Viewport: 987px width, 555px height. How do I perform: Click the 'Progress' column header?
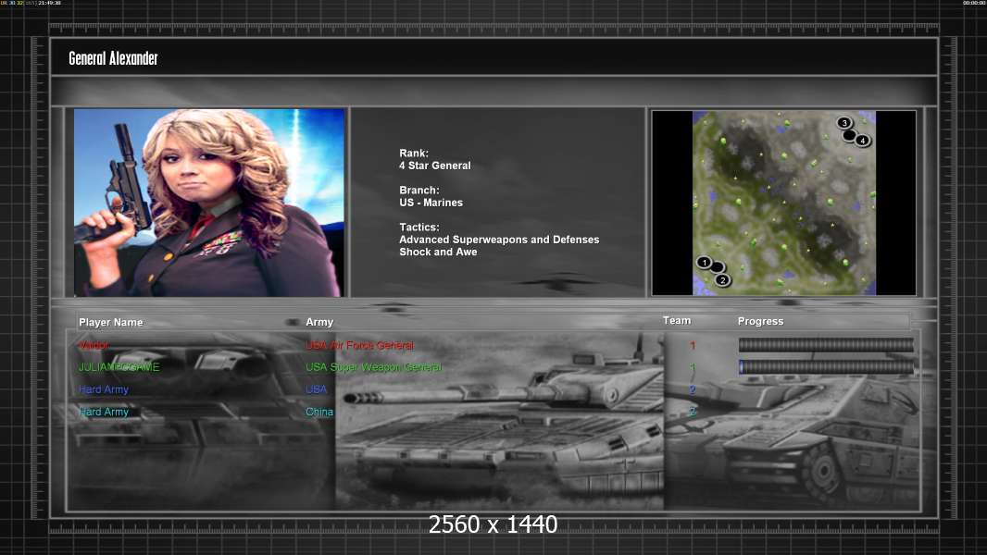[x=760, y=321]
